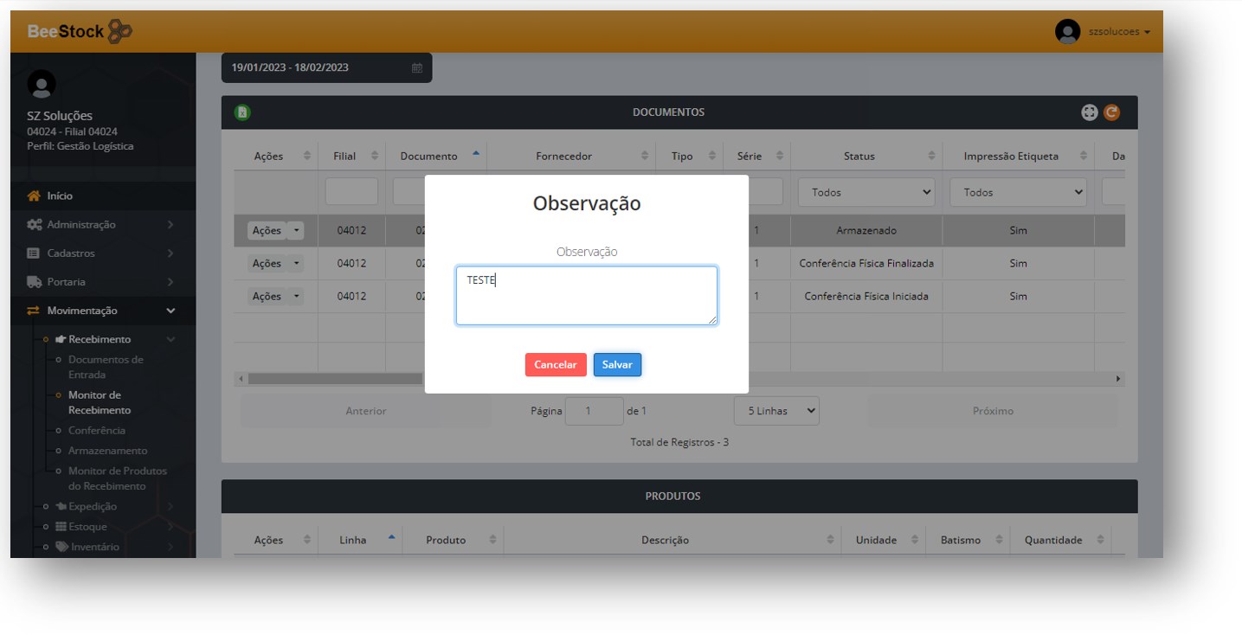Click the expand fullscreen icon in Documentos header

(1090, 112)
